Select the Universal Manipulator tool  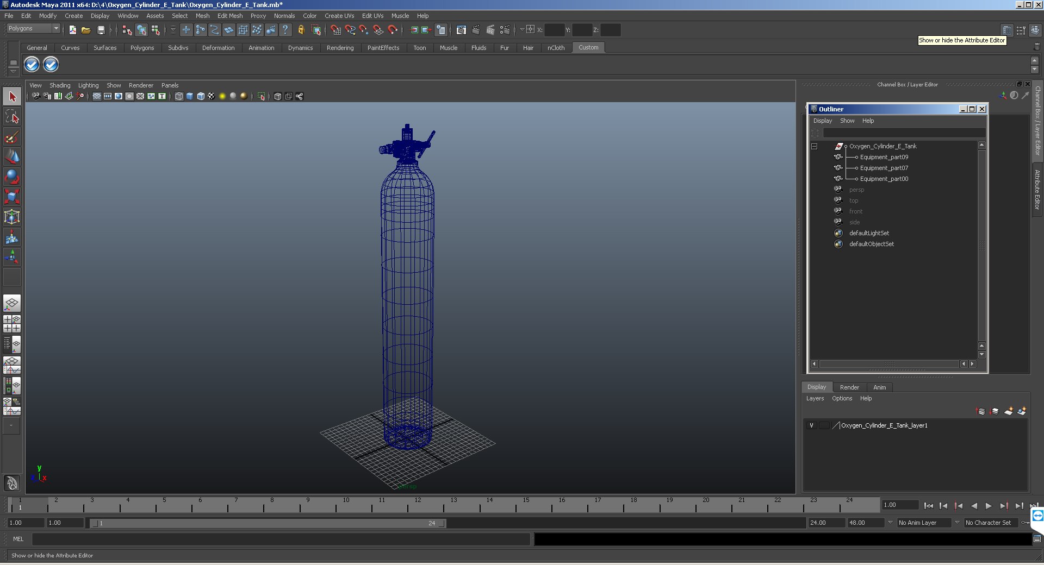[12, 217]
